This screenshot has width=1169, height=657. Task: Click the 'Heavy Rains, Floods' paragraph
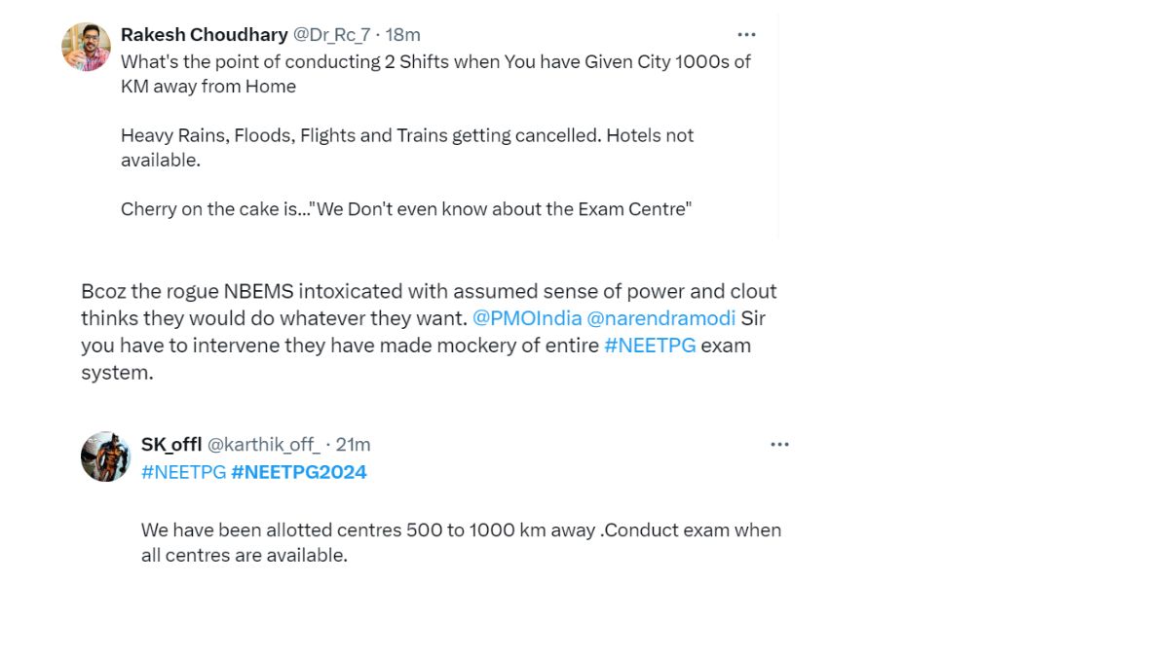[x=407, y=147]
